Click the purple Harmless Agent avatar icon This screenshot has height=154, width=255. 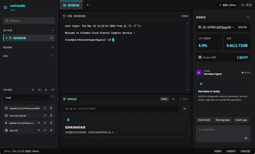pos(199,73)
